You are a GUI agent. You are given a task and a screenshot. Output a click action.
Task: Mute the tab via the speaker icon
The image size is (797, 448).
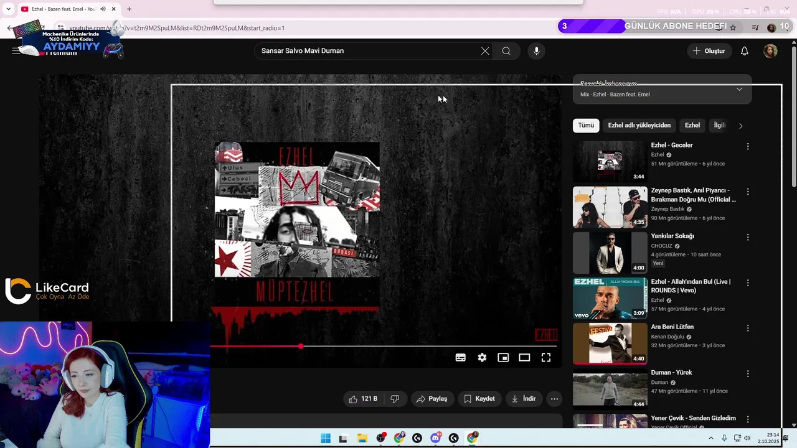pyautogui.click(x=103, y=9)
